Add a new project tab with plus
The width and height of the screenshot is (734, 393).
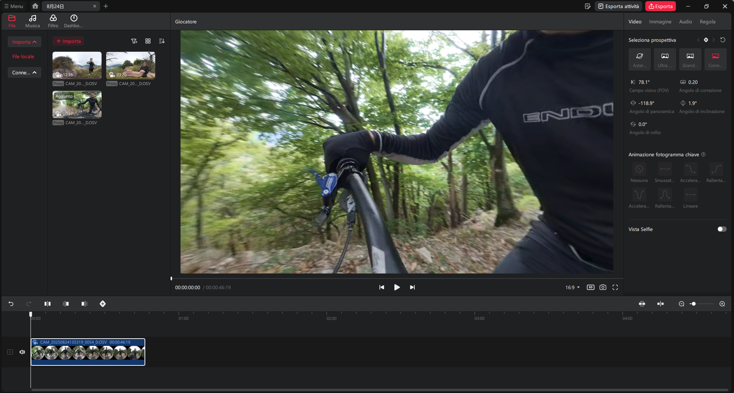tap(106, 6)
